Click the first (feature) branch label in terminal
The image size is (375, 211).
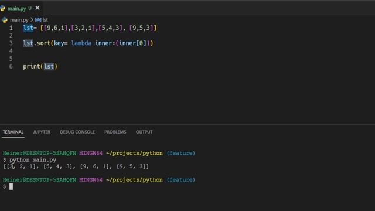pyautogui.click(x=181, y=153)
